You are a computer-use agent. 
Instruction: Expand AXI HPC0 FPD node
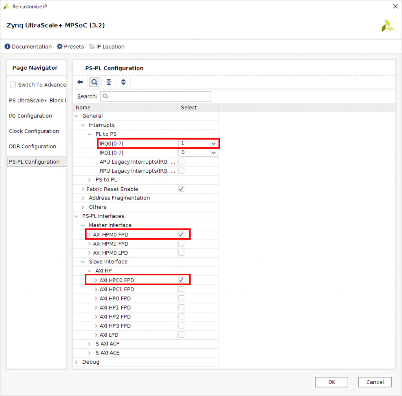coord(96,280)
